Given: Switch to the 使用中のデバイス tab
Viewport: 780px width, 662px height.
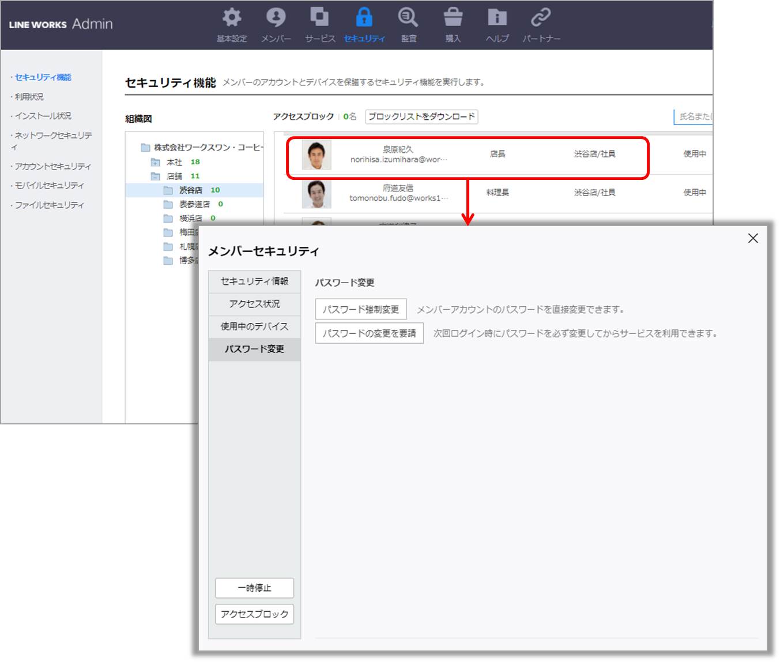Looking at the screenshot, I should pos(254,326).
